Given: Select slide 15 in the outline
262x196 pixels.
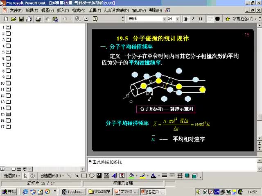Looking at the screenshot, I should (8, 114).
